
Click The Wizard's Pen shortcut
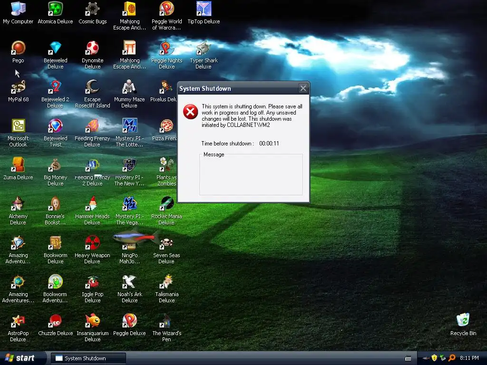pos(166,328)
